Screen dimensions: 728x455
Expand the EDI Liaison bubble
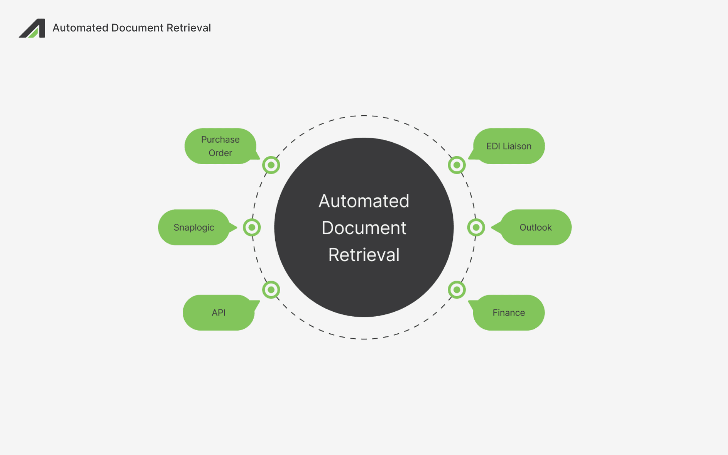(509, 146)
